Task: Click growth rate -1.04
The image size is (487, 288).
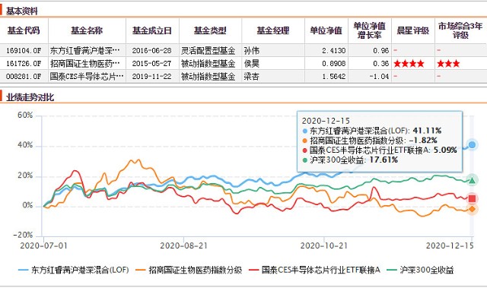Action: pyautogui.click(x=380, y=77)
